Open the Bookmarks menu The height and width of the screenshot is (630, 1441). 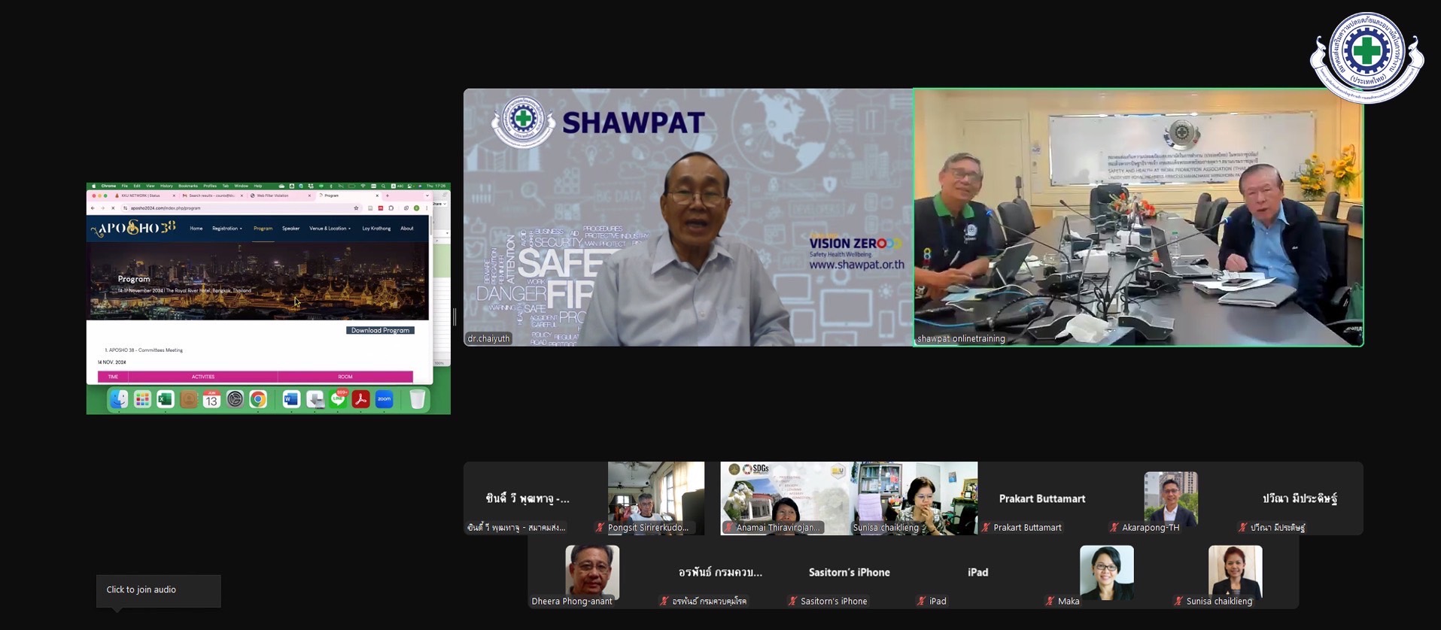tap(188, 186)
